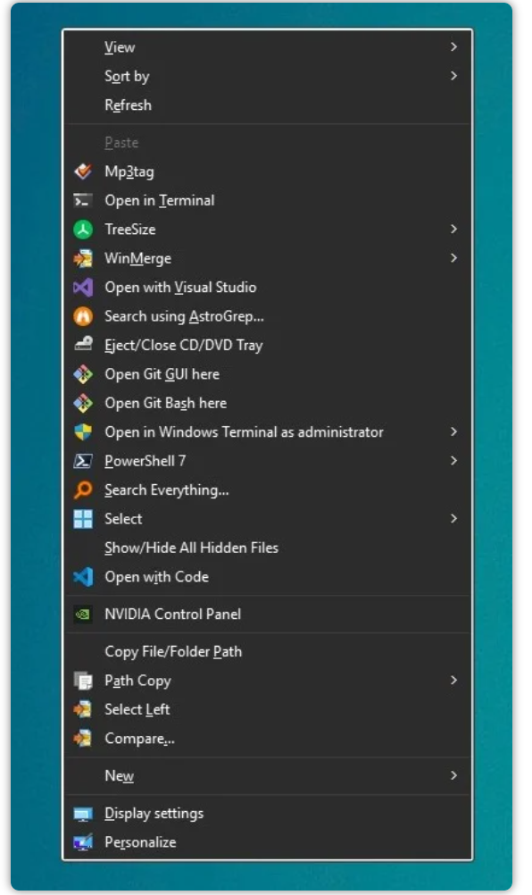Click the green TreeSize icon

coord(83,230)
